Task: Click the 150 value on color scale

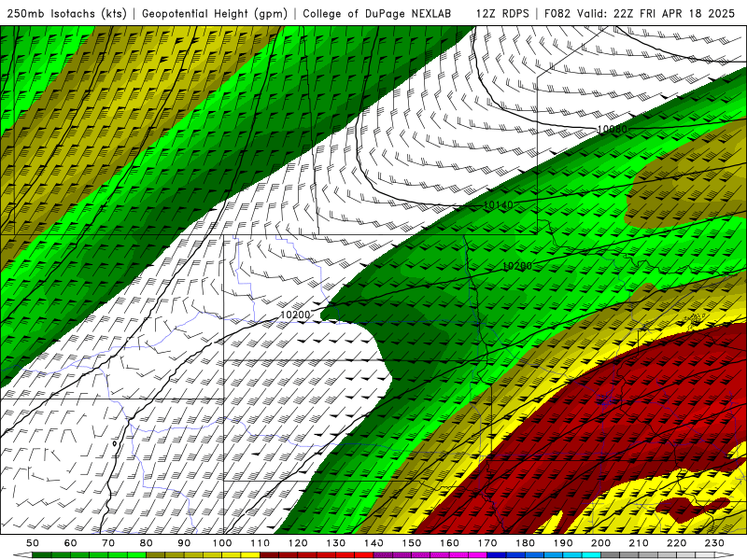Action: click(x=412, y=543)
